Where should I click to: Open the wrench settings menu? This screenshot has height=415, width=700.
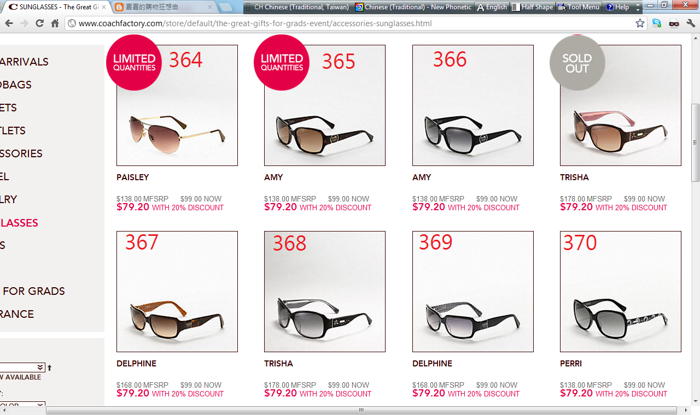691,23
